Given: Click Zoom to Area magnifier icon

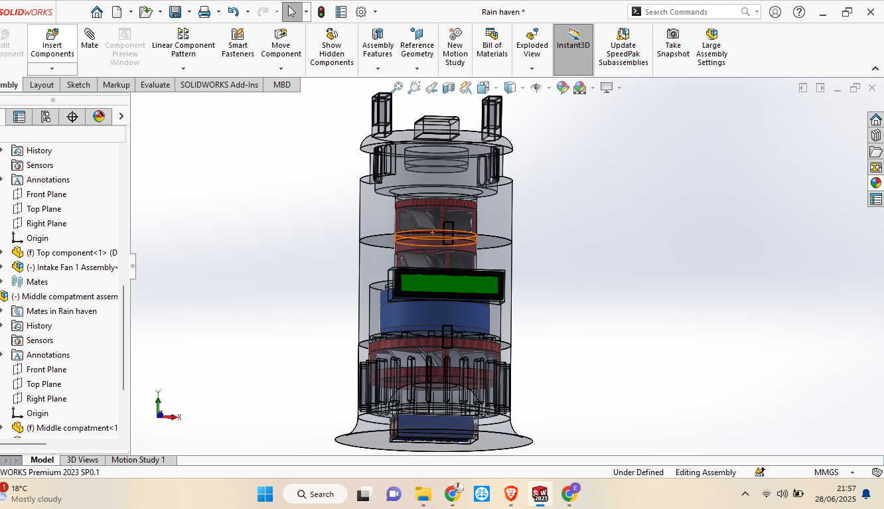Looking at the screenshot, I should [414, 87].
